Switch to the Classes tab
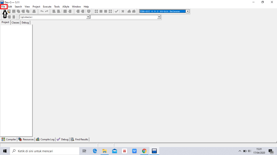 [15, 23]
